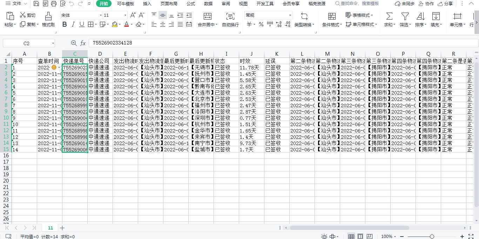Click the 协作 (Collaborate) button

tap(426, 4)
